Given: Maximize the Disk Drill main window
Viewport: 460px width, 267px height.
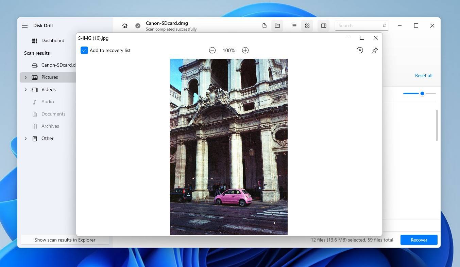Looking at the screenshot, I should (x=416, y=25).
